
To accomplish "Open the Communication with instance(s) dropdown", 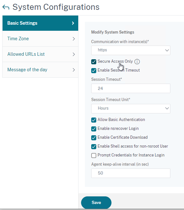I will tap(131, 50).
